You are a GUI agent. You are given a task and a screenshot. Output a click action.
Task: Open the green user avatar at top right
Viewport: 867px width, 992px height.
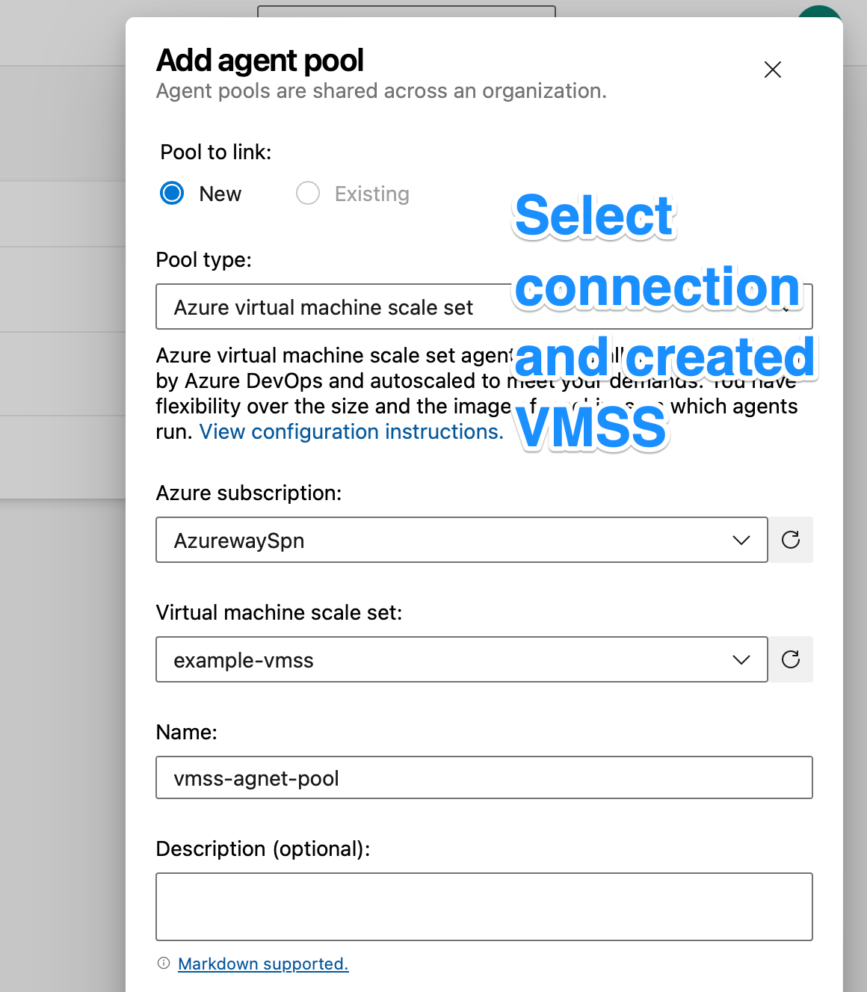818,12
